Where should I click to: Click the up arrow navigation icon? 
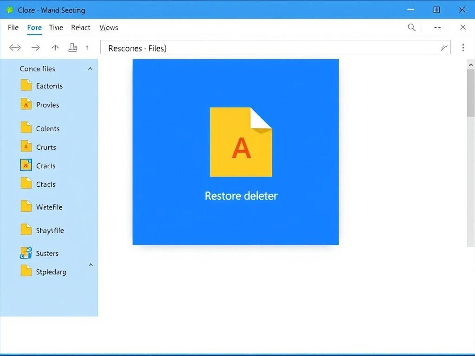(x=55, y=47)
